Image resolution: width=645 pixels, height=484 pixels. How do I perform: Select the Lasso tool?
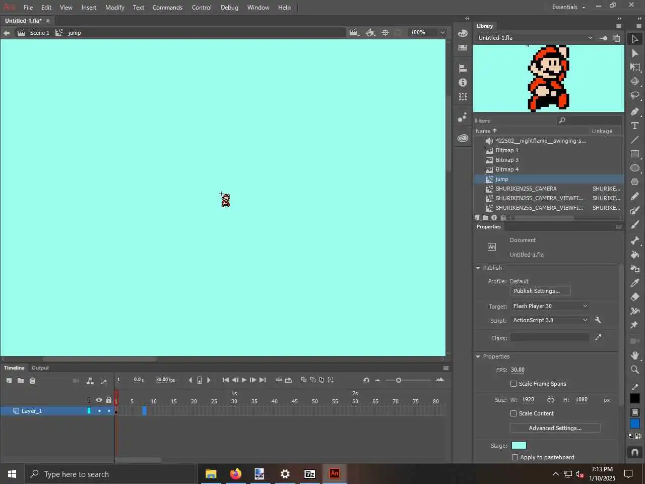pos(635,95)
